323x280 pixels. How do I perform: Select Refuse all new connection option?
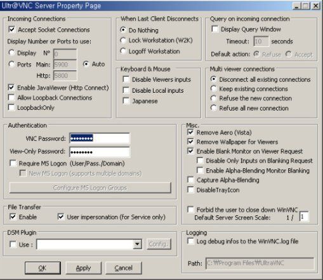(x=214, y=108)
